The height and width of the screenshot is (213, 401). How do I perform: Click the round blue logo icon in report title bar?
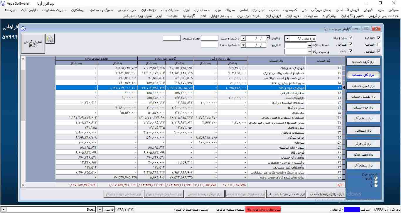tap(23, 29)
